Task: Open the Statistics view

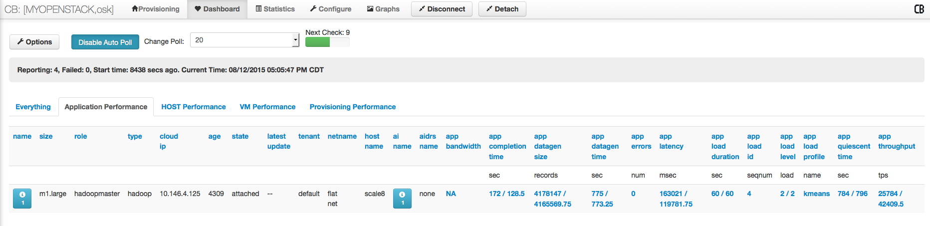Action: [275, 9]
